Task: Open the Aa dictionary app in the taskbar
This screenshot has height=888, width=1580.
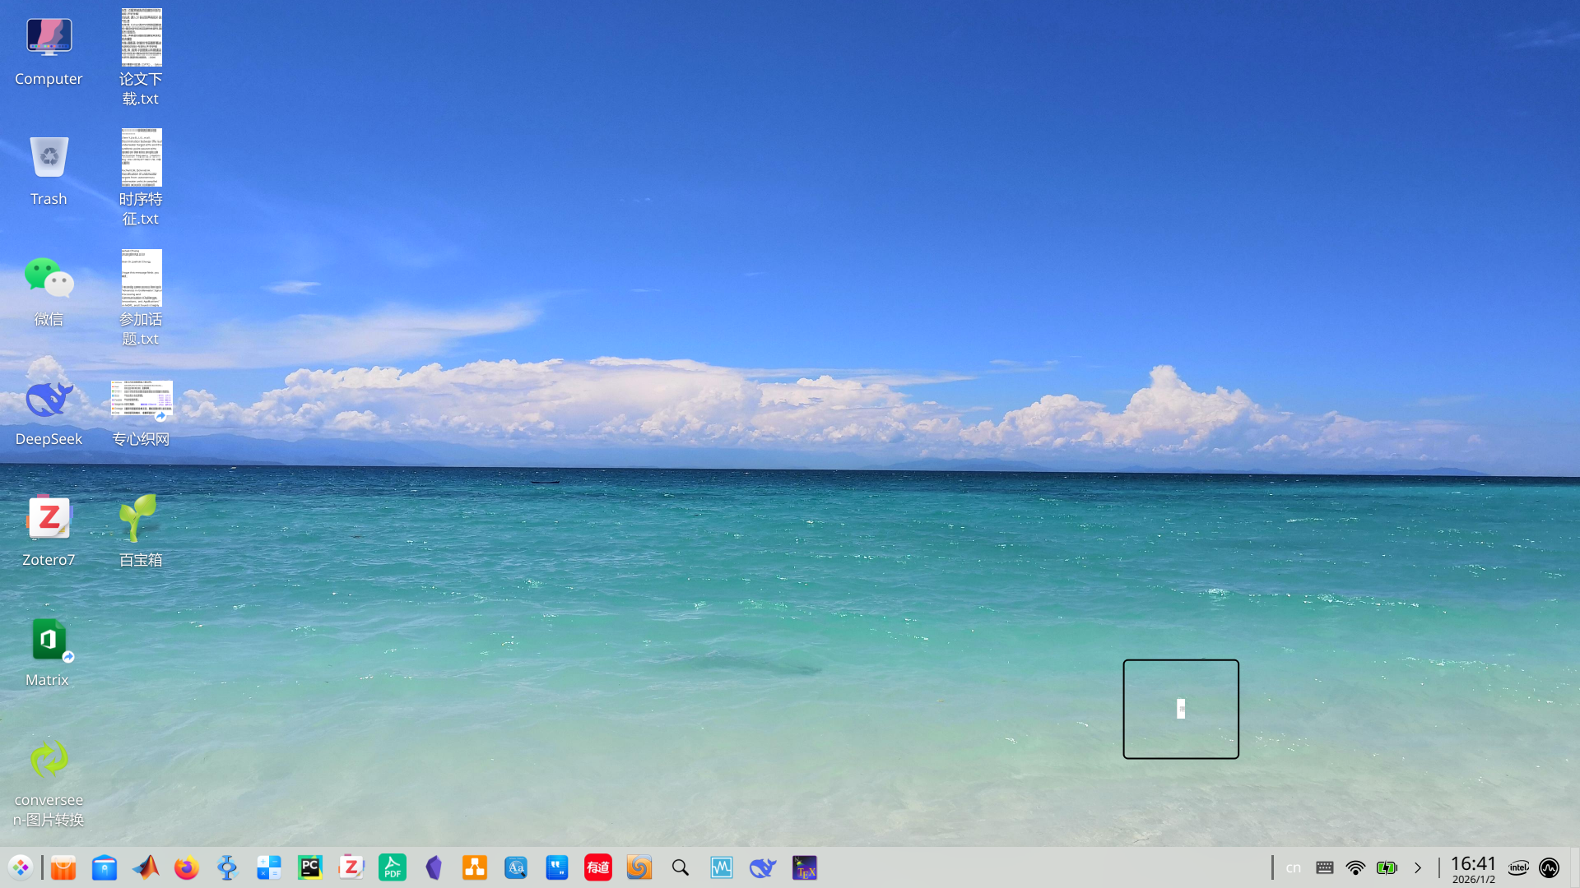Action: tap(516, 867)
